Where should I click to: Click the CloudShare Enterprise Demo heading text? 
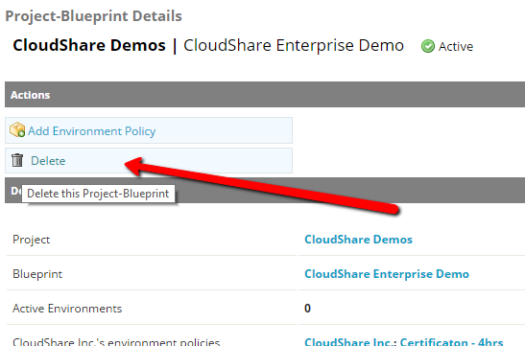[294, 45]
